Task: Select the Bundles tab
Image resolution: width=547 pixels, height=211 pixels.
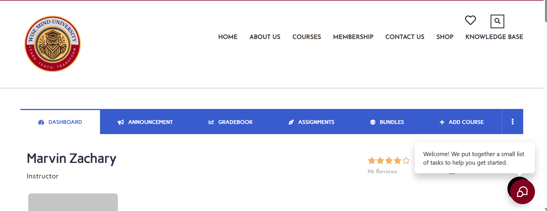Action: tap(387, 122)
